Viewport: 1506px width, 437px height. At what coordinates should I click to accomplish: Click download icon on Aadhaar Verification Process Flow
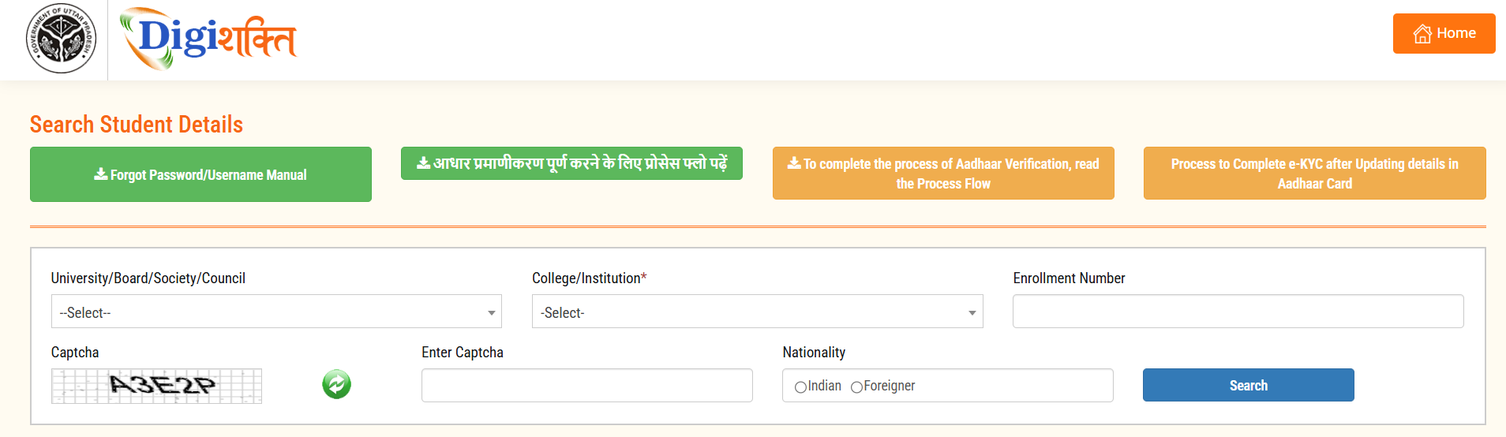(794, 163)
